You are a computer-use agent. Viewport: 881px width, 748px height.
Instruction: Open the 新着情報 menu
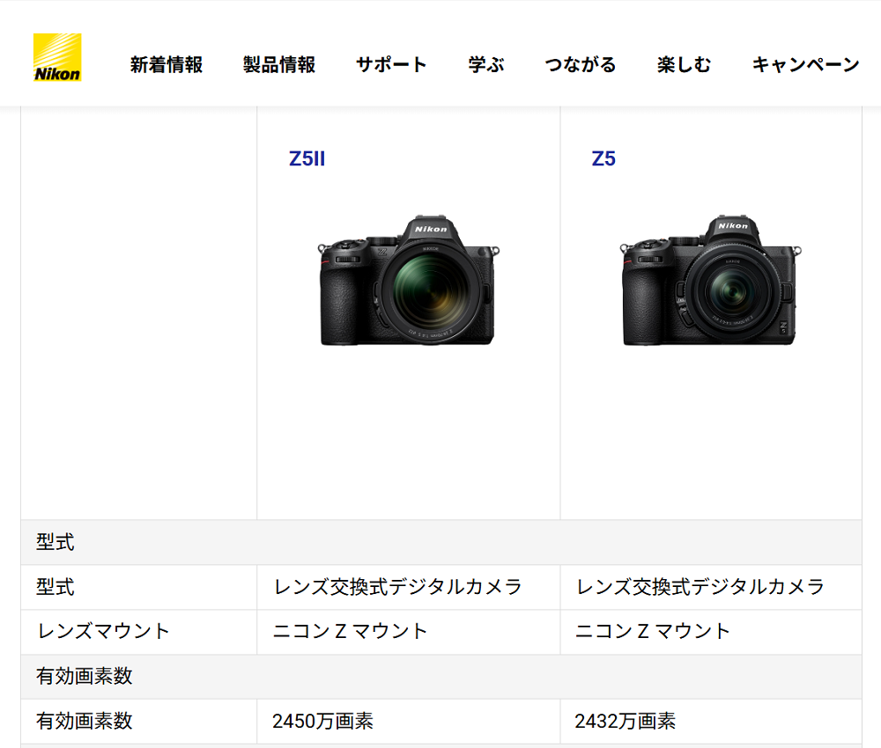coord(167,64)
